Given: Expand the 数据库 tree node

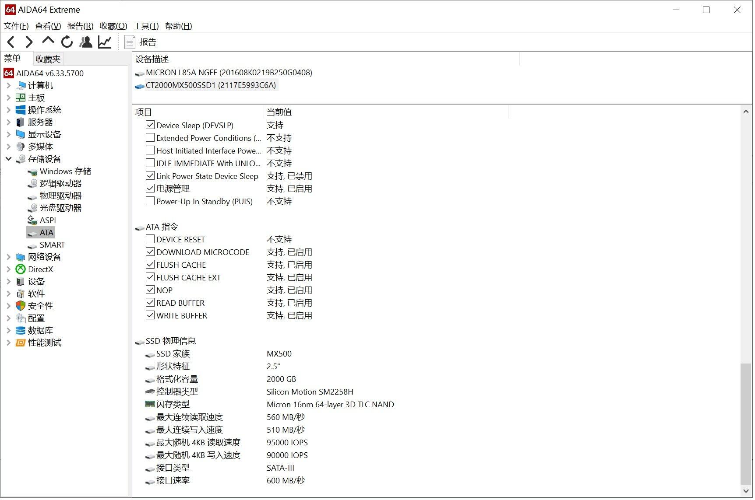Looking at the screenshot, I should pos(8,331).
